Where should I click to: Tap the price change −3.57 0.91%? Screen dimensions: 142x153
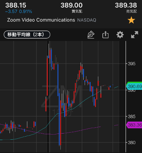click(18, 12)
